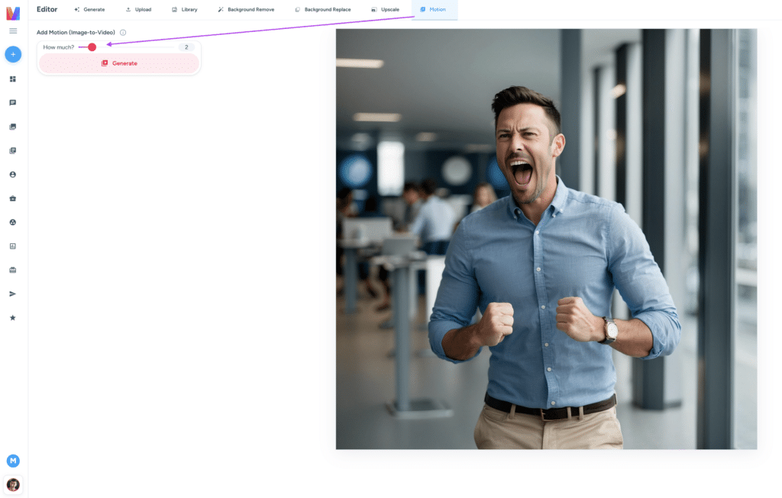Click the pink Generate motion button
The image size is (782, 498).
pyautogui.click(x=119, y=63)
